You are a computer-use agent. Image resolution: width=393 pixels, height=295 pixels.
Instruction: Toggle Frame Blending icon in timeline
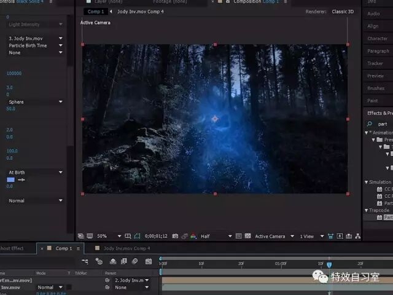(124, 261)
